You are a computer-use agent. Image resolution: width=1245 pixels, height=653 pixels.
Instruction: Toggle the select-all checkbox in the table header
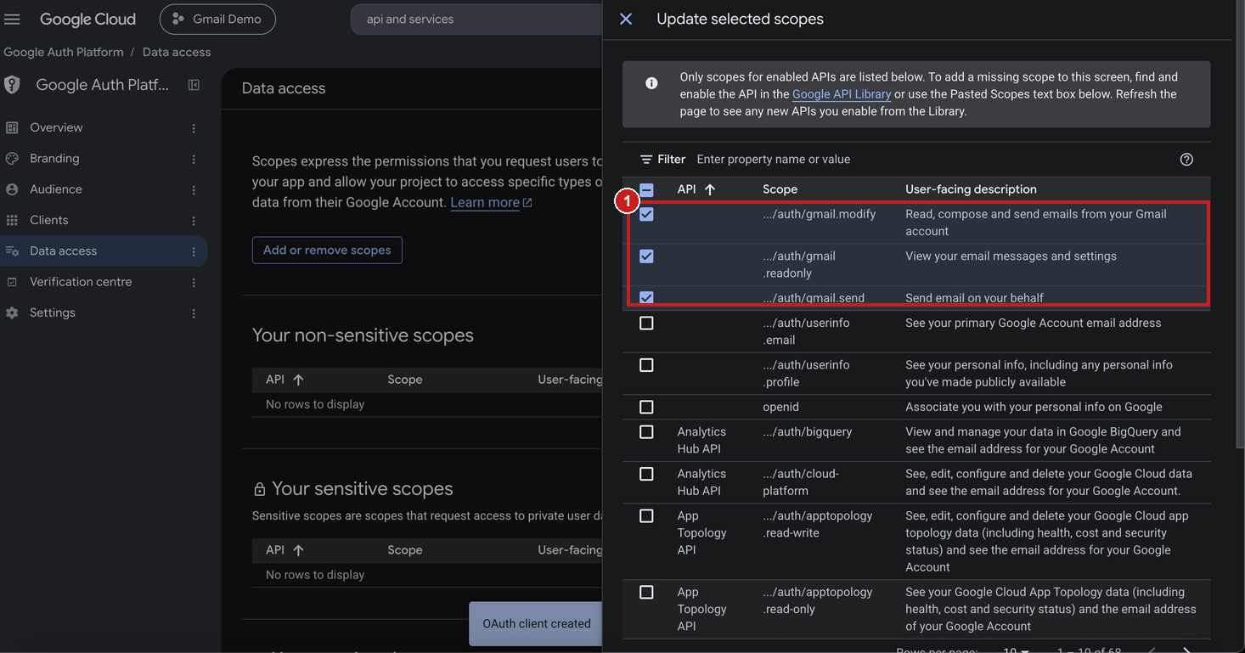pos(646,190)
